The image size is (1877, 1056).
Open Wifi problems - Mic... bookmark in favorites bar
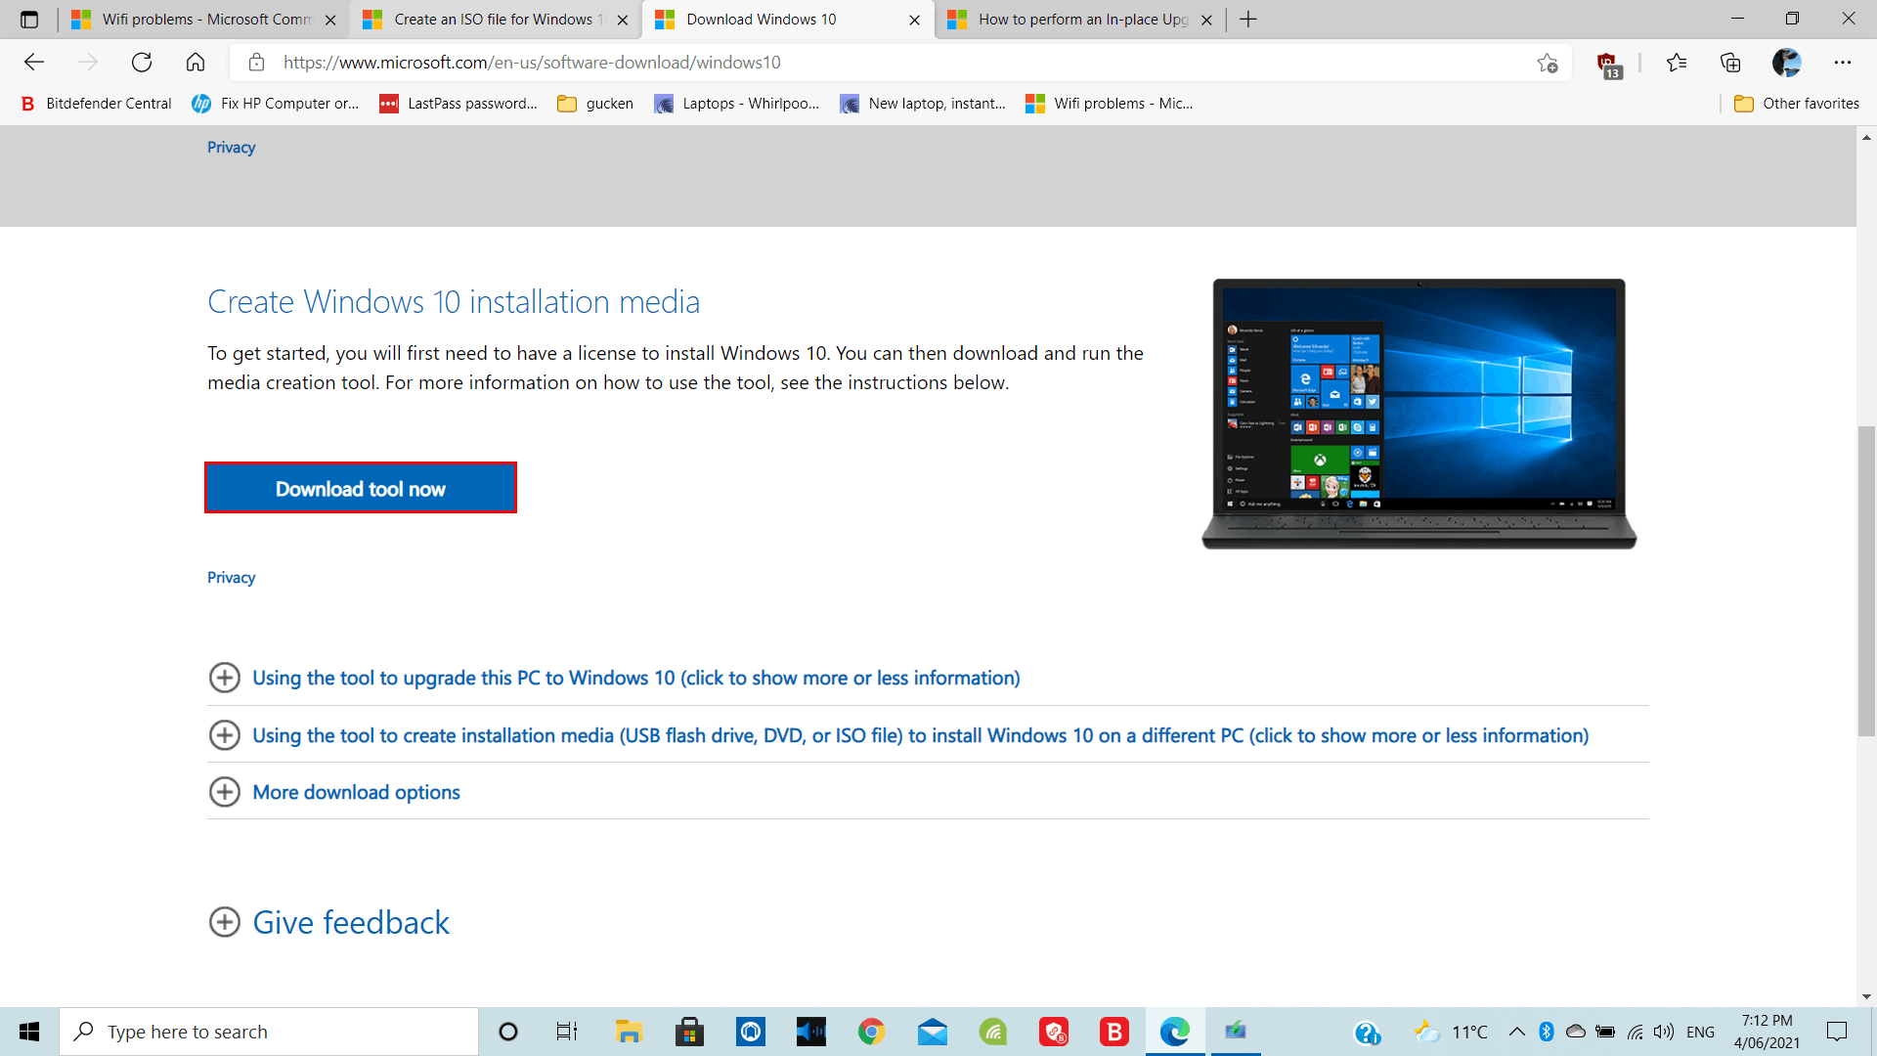[1110, 104]
